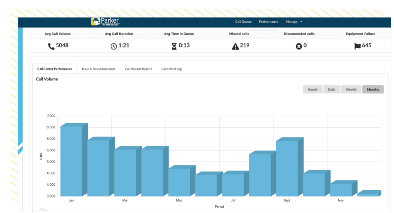This screenshot has width=394, height=213.
Task: Switch chart to Weekly view
Action: pos(351,90)
